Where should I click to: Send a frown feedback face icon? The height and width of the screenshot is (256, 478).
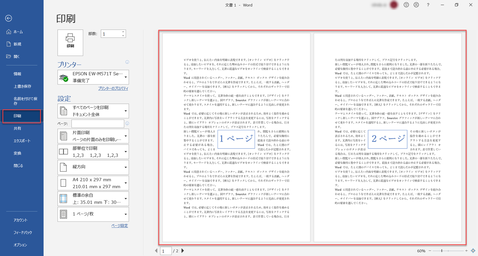[x=416, y=5]
